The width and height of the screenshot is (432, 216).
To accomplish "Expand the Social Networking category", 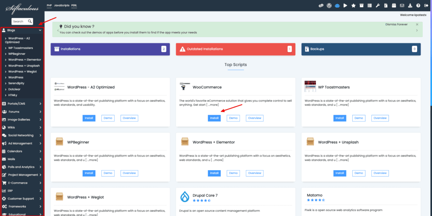I will (x=22, y=135).
